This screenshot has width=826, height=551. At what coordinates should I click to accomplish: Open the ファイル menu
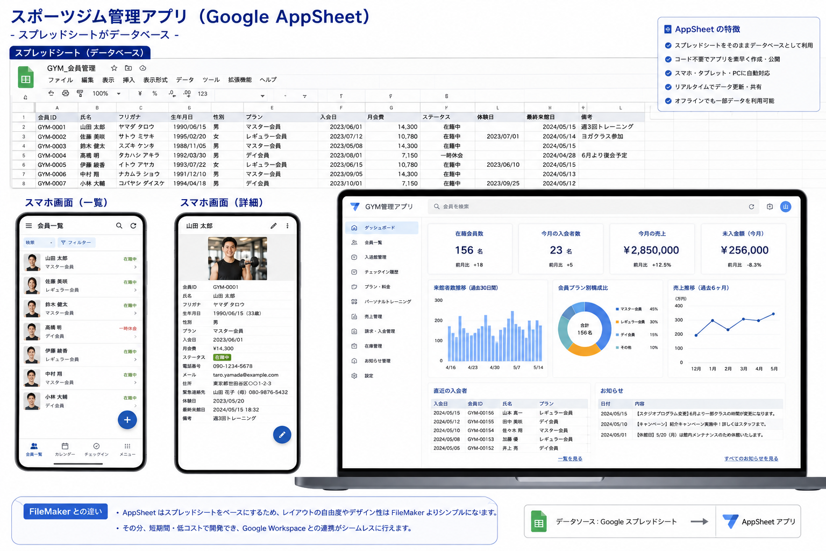tap(60, 80)
